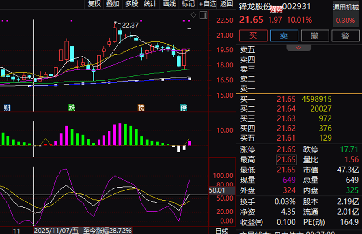The image size is (362, 234).
Task: Click the tallest magenta MACD bar
Action: coord(120,134)
